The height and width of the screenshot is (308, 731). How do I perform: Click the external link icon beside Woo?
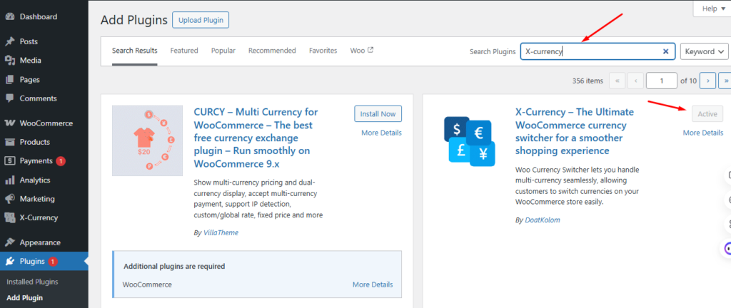tap(370, 50)
